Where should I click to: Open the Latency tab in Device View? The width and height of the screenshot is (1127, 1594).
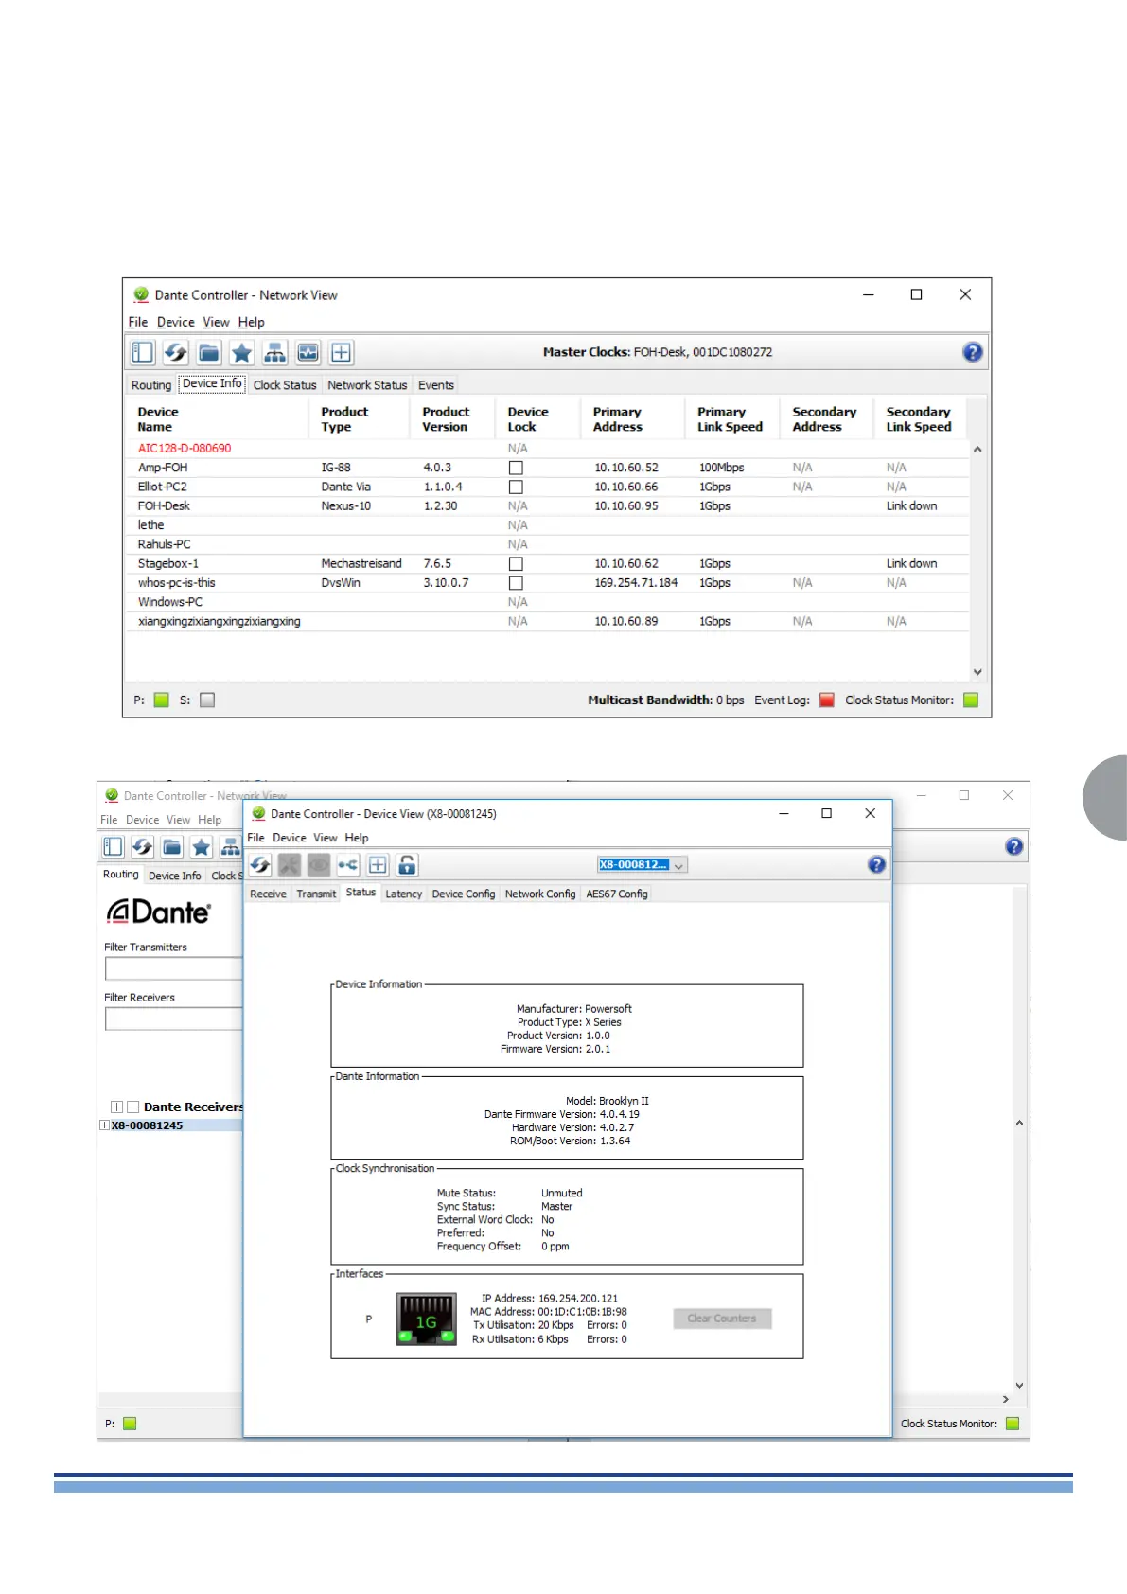point(404,894)
